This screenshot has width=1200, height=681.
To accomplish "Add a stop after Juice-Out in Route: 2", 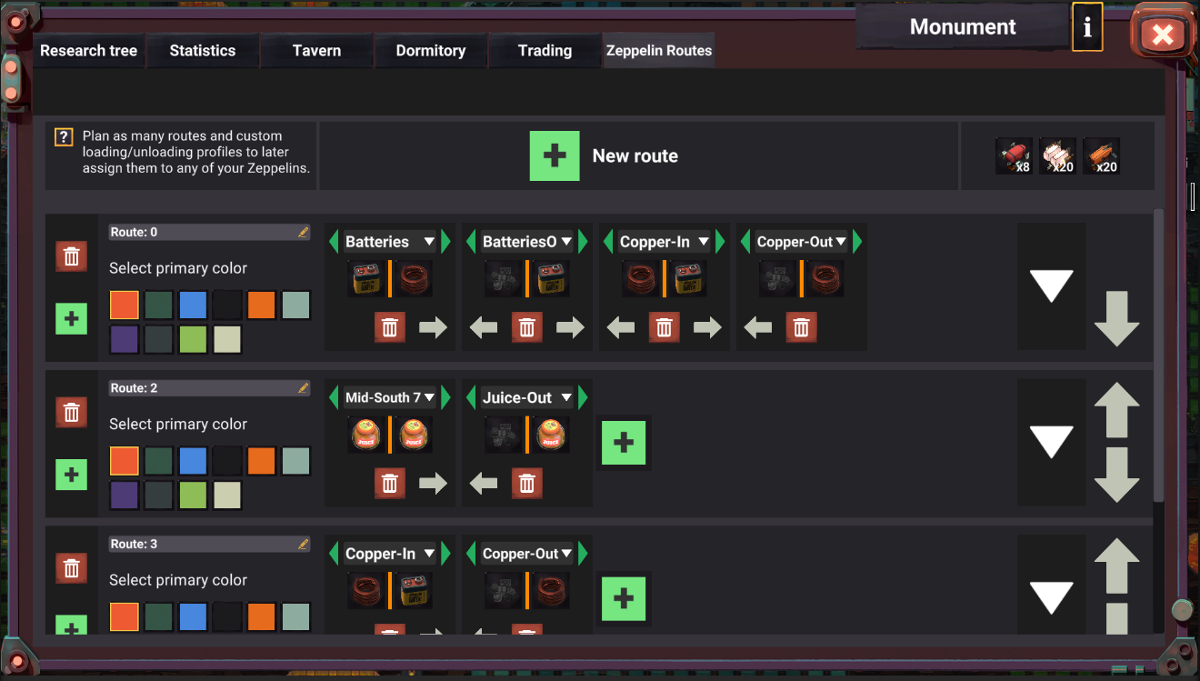I will [624, 443].
